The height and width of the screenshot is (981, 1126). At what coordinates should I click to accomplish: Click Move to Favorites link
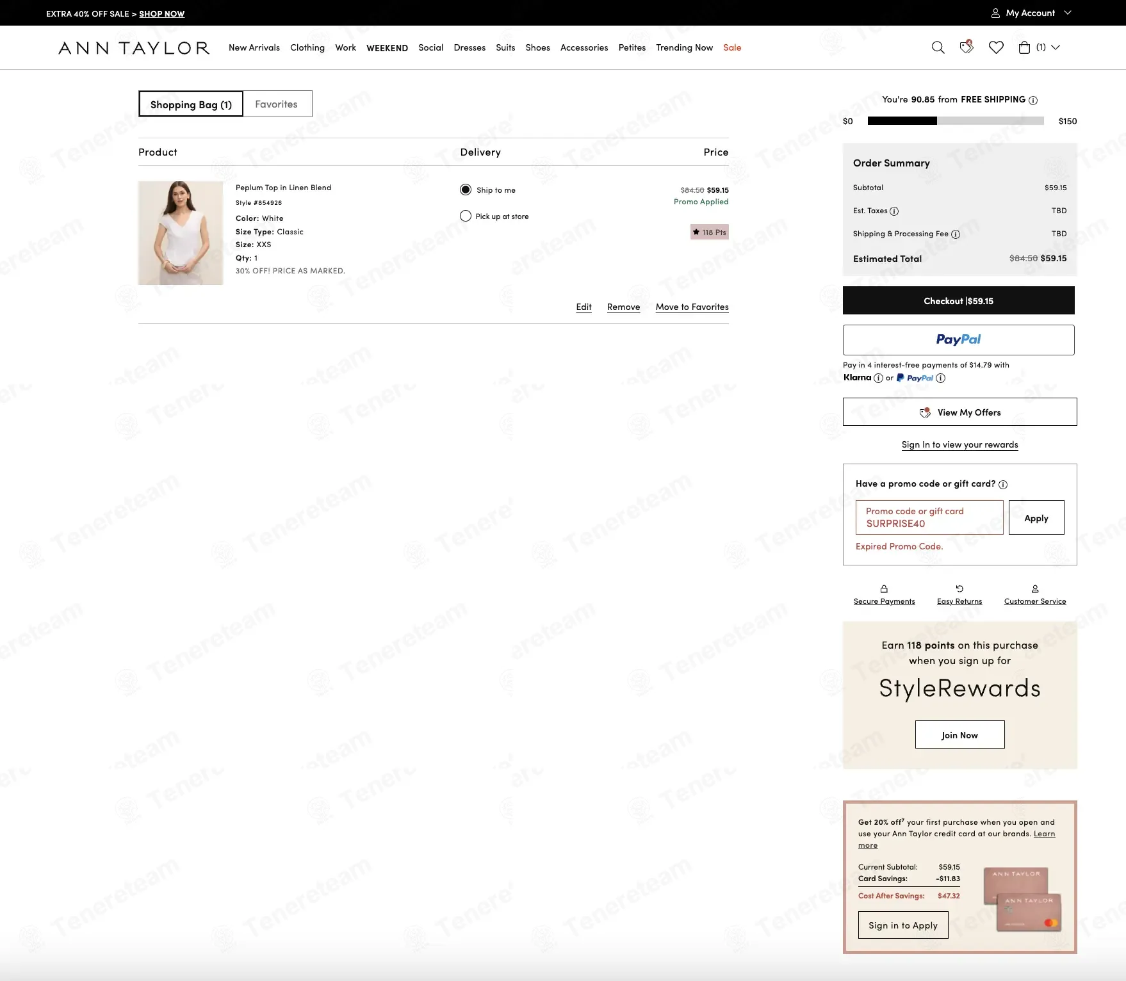692,307
